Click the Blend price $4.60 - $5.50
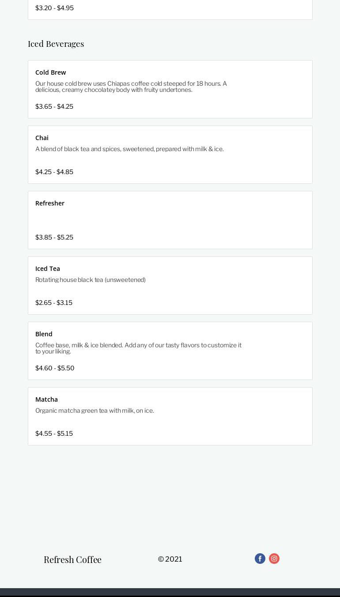 tap(55, 368)
